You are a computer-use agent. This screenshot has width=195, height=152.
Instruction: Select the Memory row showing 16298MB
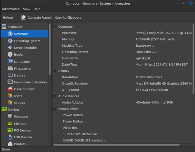123,39
